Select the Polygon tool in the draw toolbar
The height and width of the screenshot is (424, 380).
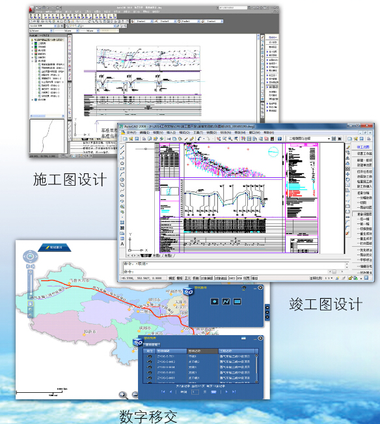(122, 164)
